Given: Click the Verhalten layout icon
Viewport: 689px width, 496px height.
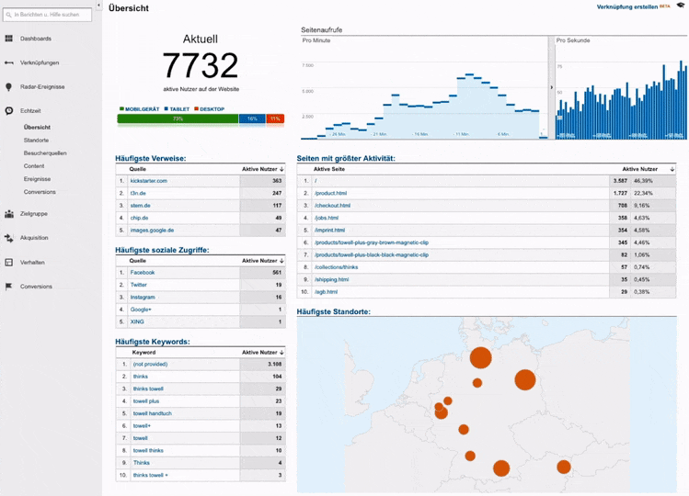Looking at the screenshot, I should click(x=9, y=263).
